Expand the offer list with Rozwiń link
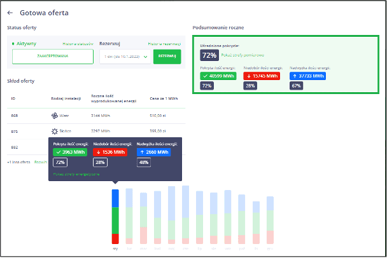 click(x=39, y=162)
